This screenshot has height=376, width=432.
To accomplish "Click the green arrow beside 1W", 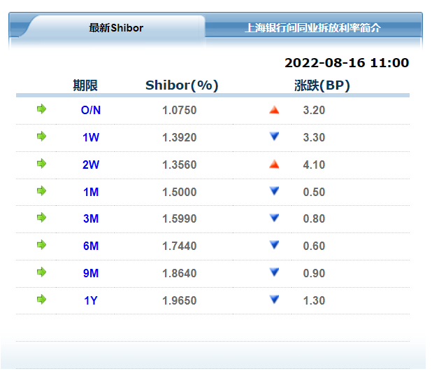I will click(x=41, y=137).
